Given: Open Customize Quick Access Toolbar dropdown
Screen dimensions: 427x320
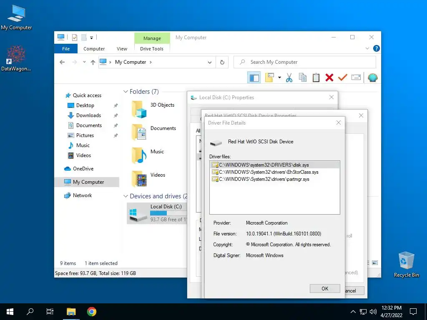Looking at the screenshot, I should [91, 38].
